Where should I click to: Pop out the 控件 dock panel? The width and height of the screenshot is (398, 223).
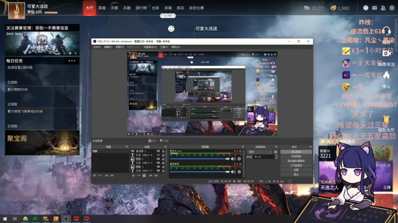click(310, 147)
